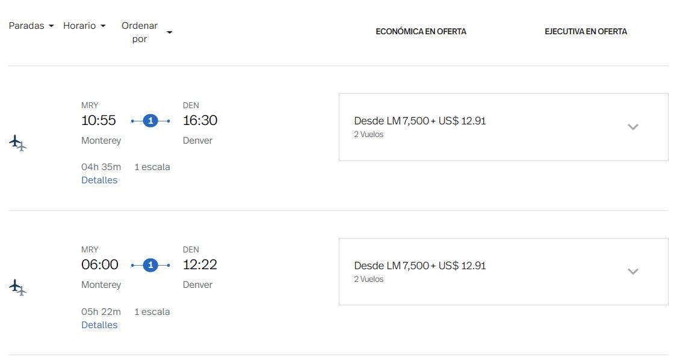Click "1 escala" under the 04h 35m flight
677x363 pixels.
(152, 167)
